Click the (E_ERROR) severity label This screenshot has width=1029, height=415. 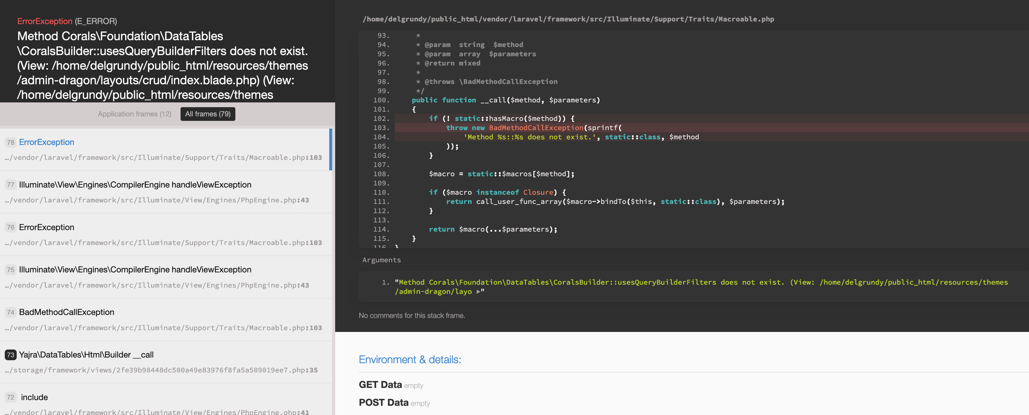pyautogui.click(x=96, y=21)
